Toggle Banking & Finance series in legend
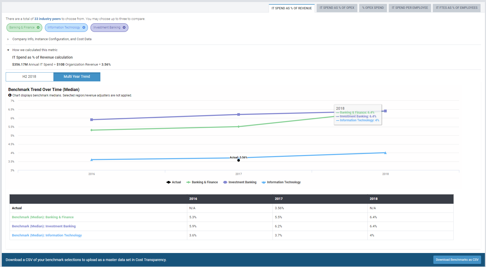The width and height of the screenshot is (486, 267). (202, 182)
